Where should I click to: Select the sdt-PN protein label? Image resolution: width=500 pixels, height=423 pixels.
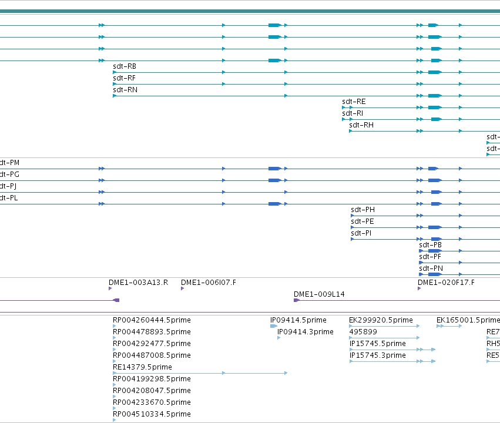point(431,268)
